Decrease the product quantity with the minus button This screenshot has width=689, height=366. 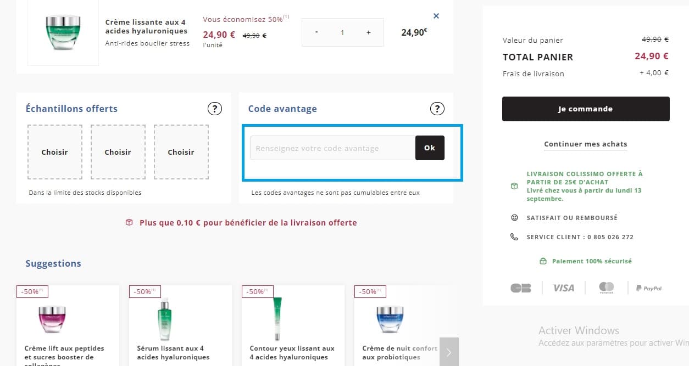pos(316,32)
